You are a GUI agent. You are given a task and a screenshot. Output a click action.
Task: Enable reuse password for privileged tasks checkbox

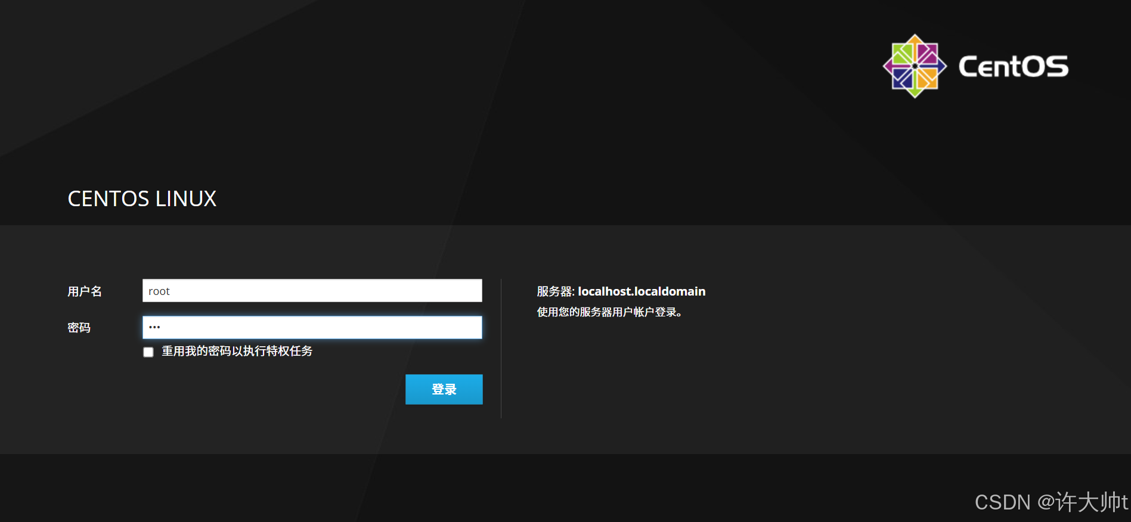point(148,352)
